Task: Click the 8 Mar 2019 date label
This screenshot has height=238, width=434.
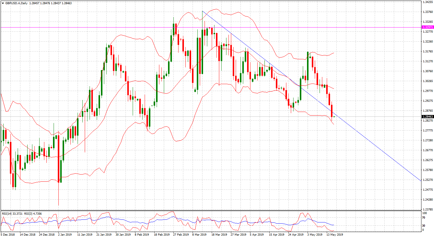Action: click(199, 235)
